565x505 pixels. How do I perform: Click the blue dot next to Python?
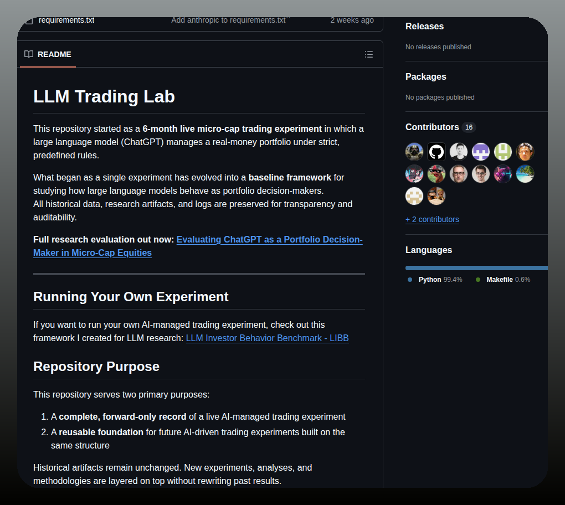click(x=410, y=280)
